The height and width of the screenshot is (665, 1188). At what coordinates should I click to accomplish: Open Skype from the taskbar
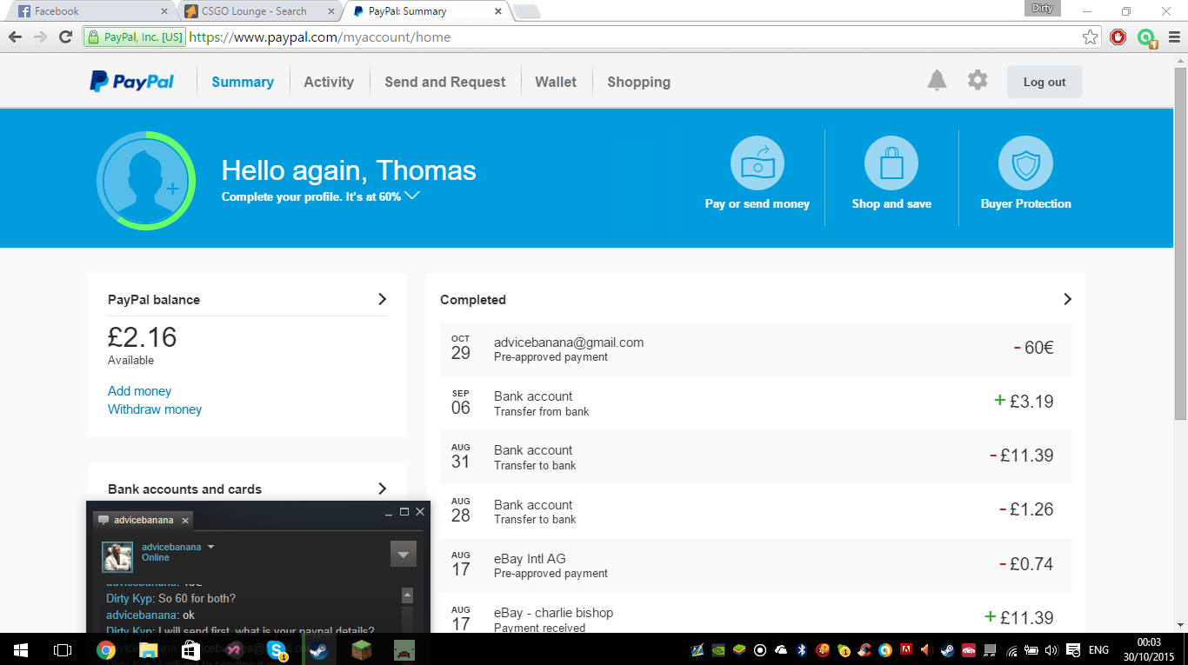click(x=277, y=649)
